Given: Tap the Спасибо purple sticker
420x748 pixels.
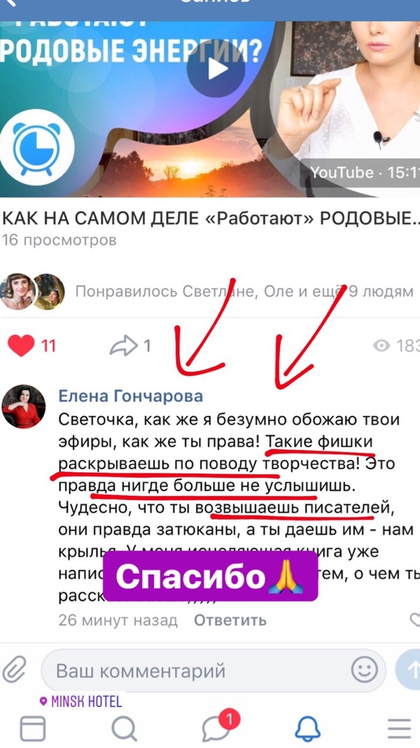Looking at the screenshot, I should pos(211,576).
